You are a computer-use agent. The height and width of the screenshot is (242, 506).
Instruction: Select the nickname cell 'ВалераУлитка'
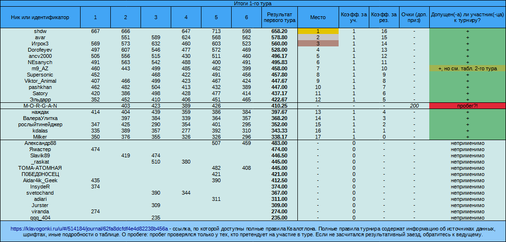tap(40, 119)
